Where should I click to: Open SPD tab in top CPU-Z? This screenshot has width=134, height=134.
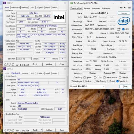click(32, 8)
